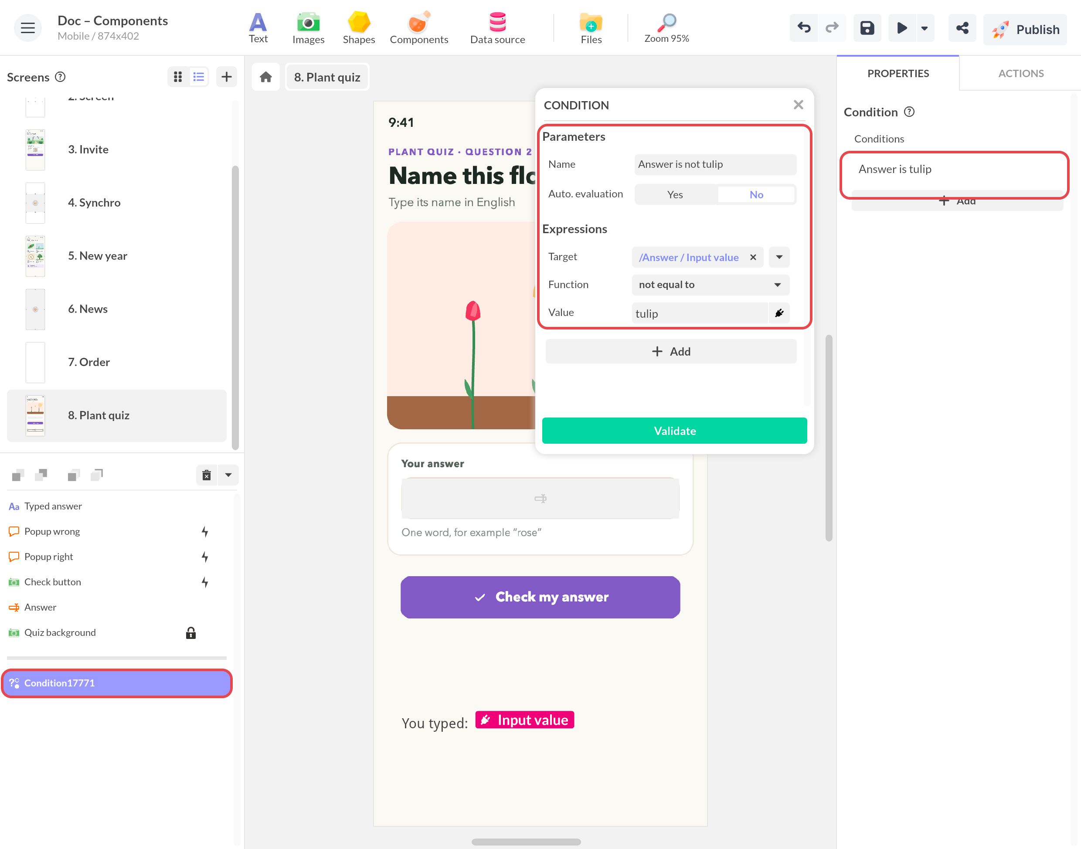This screenshot has width=1081, height=849.
Task: Switch screens list to list view
Action: (198, 77)
